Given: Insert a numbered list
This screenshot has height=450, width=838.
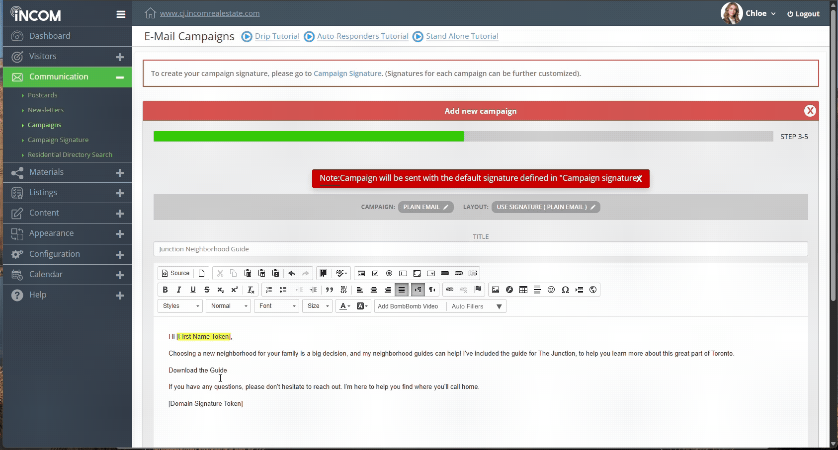Looking at the screenshot, I should coord(269,290).
